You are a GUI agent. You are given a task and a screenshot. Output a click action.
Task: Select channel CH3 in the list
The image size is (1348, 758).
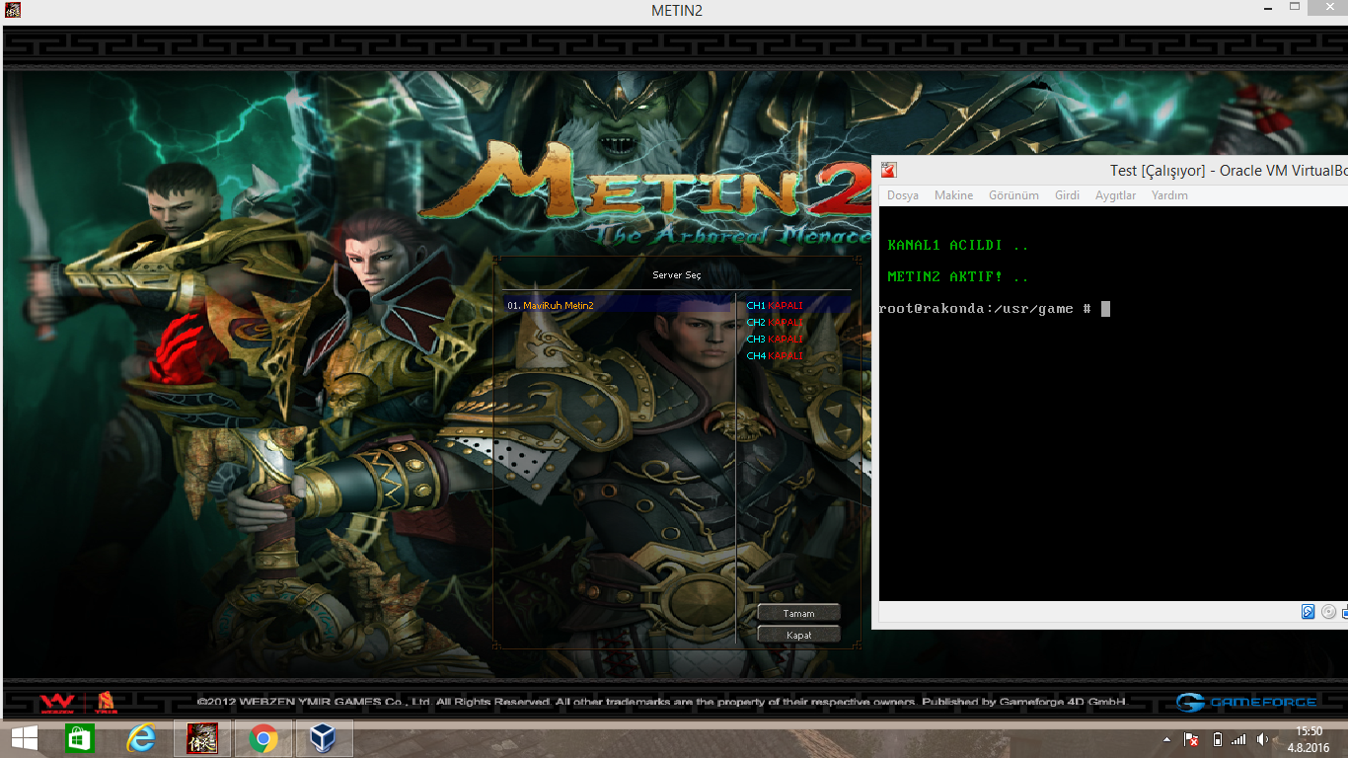pyautogui.click(x=775, y=340)
